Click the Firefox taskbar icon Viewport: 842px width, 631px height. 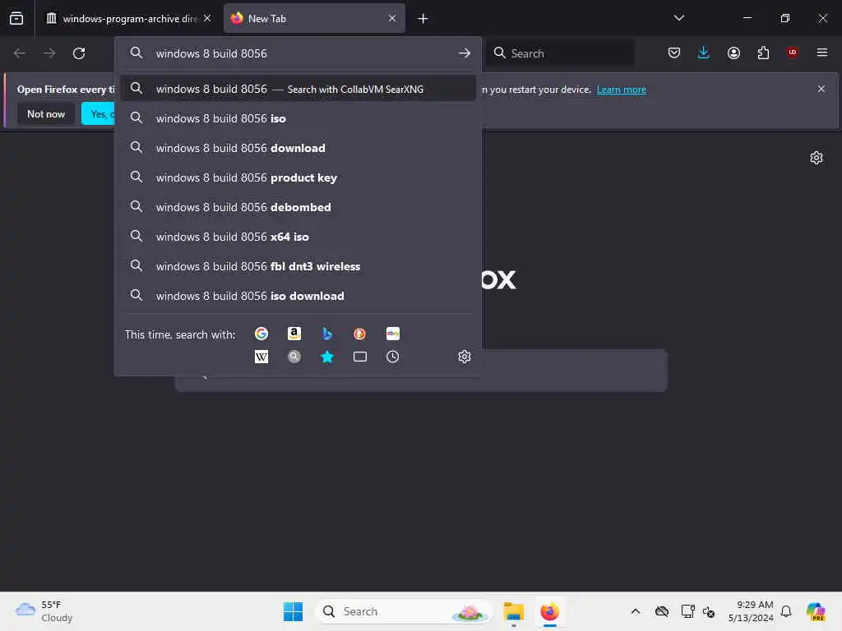(x=549, y=611)
